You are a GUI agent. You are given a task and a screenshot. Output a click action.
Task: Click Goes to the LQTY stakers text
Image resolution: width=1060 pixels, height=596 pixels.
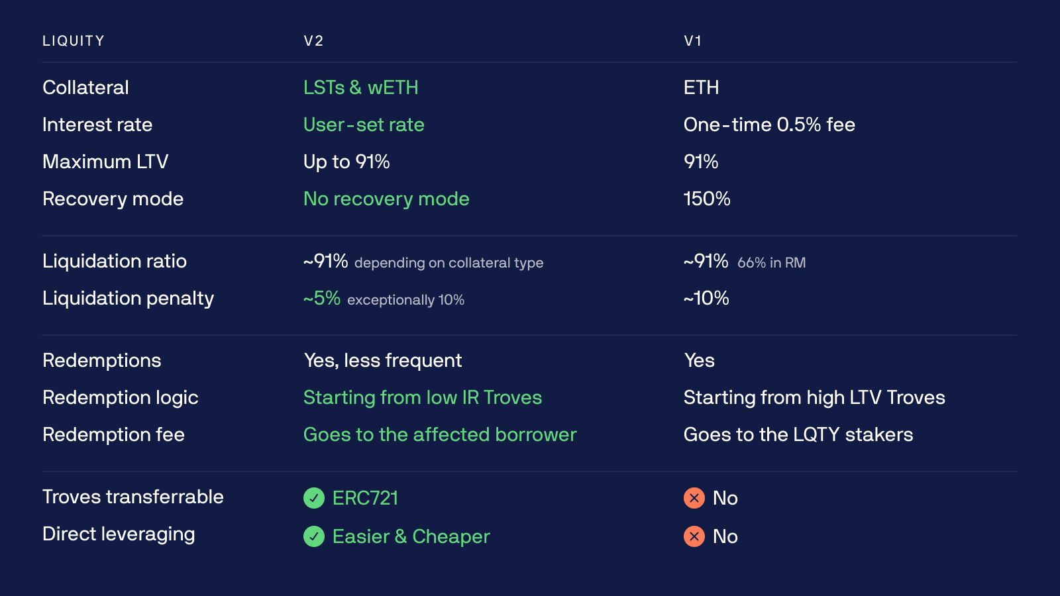[x=798, y=434]
